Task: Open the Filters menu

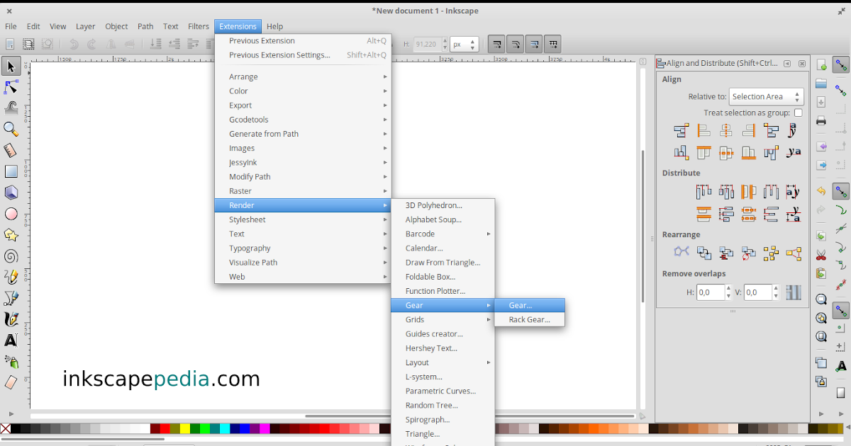Action: 199,26
